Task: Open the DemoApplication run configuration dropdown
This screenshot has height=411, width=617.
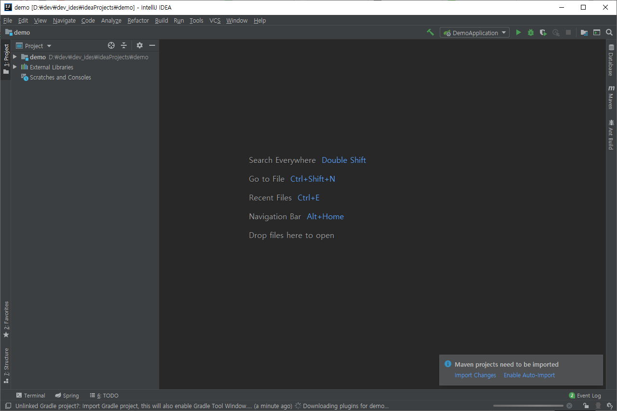Action: (x=474, y=33)
